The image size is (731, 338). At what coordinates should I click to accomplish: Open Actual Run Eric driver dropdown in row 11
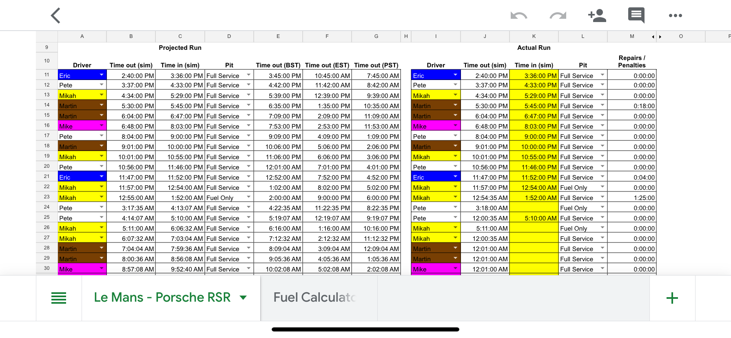(x=455, y=75)
